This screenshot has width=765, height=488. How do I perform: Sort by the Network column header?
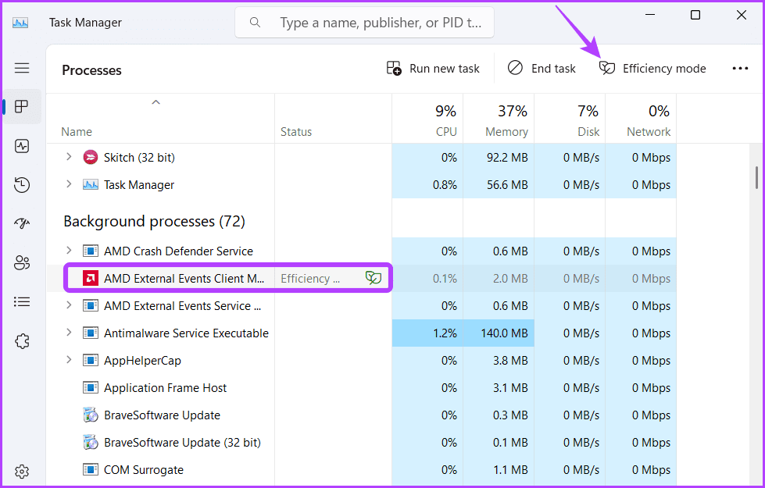[641, 119]
